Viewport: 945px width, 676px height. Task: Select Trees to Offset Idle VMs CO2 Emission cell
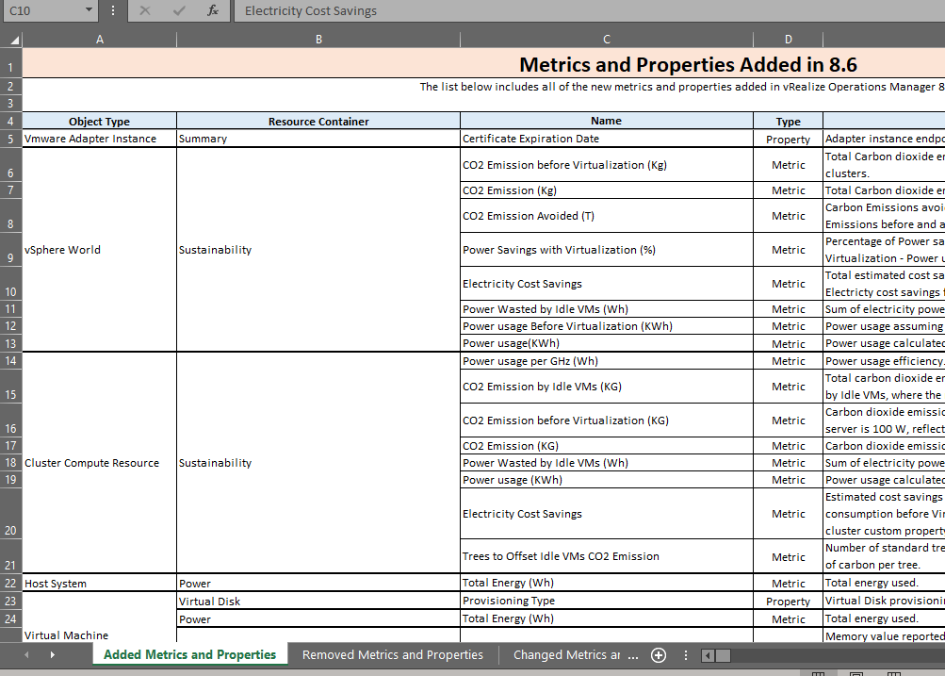(x=607, y=556)
